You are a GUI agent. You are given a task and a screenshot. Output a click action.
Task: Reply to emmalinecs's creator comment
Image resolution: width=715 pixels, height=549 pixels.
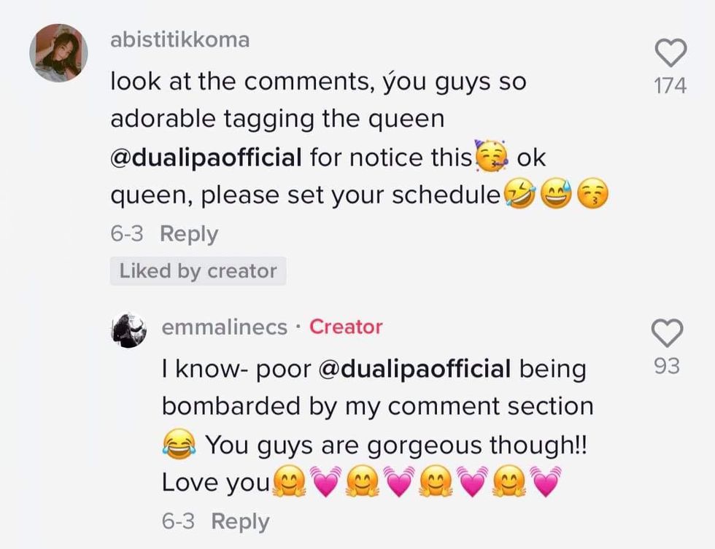[x=240, y=521]
